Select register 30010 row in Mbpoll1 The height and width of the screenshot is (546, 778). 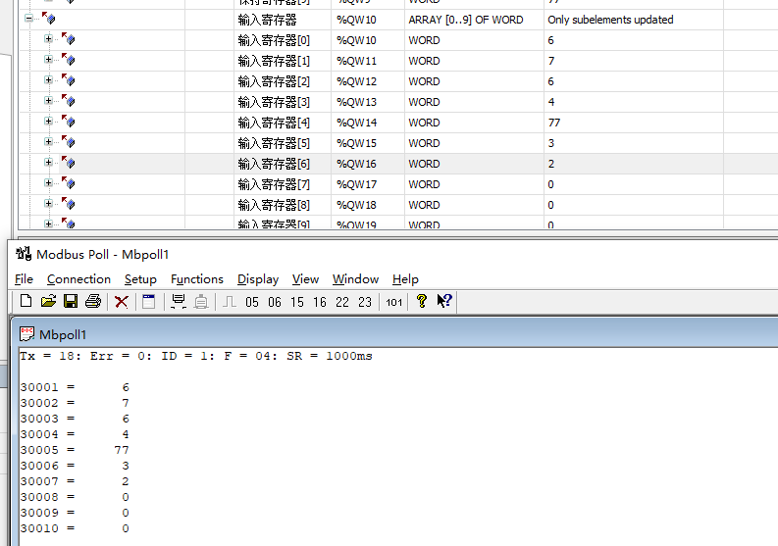point(75,528)
